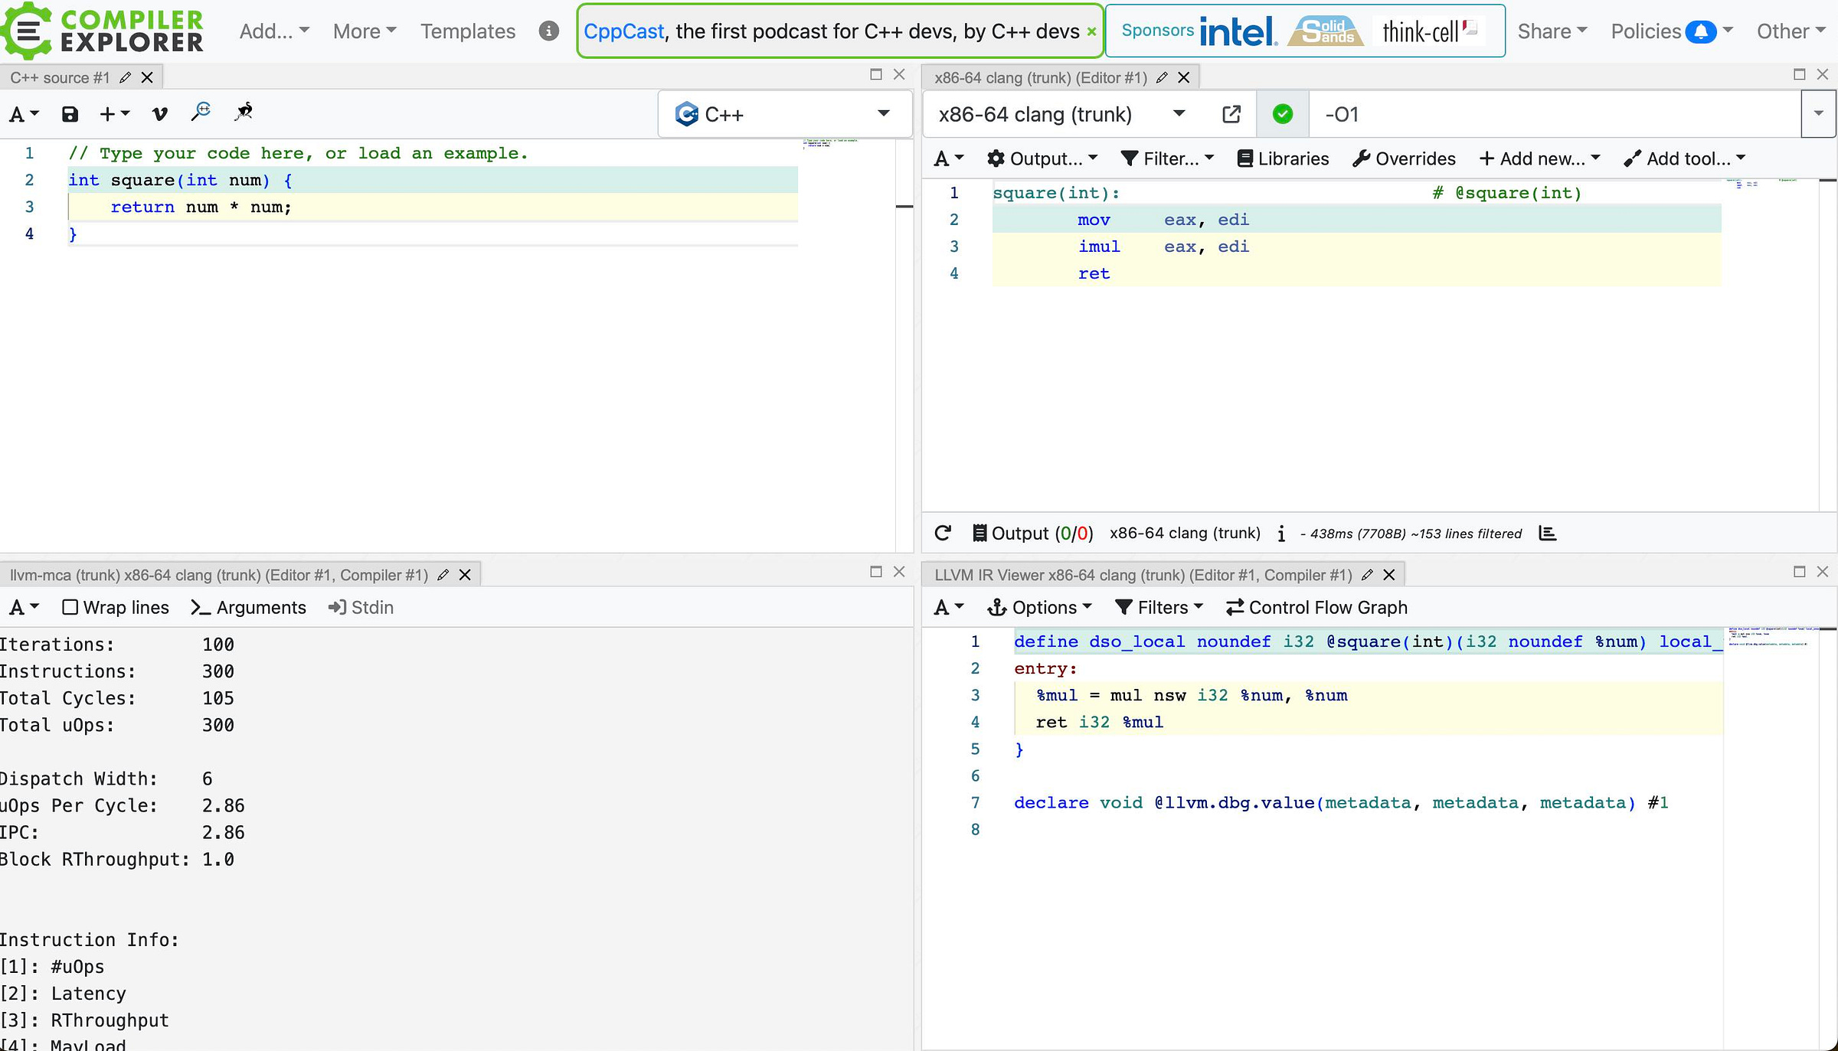Click the Libraries book icon button
This screenshot has height=1051, width=1838.
coord(1284,158)
